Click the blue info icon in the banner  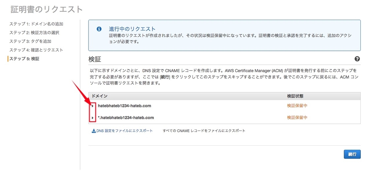99,29
